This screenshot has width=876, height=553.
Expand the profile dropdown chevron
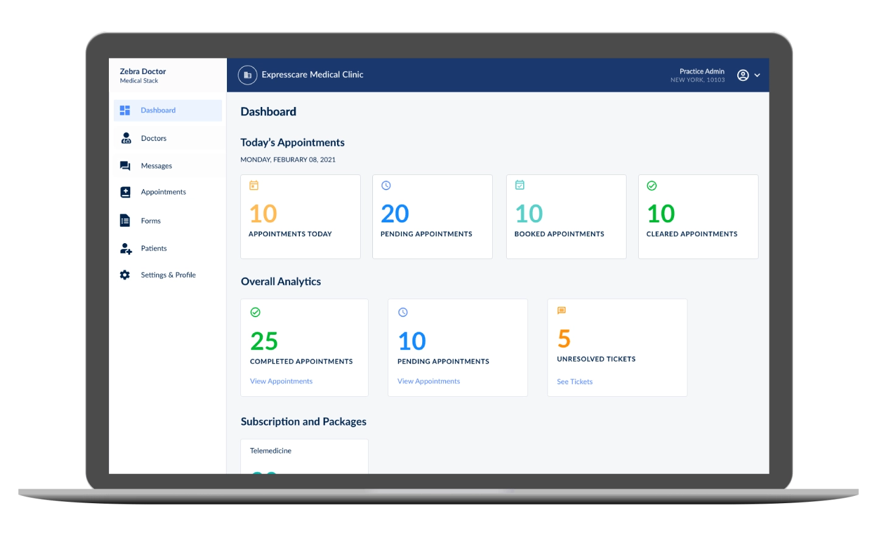pyautogui.click(x=757, y=75)
